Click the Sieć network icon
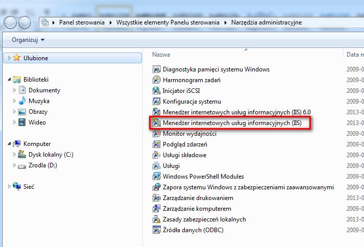Image resolution: width=364 pixels, height=247 pixels. 17,186
